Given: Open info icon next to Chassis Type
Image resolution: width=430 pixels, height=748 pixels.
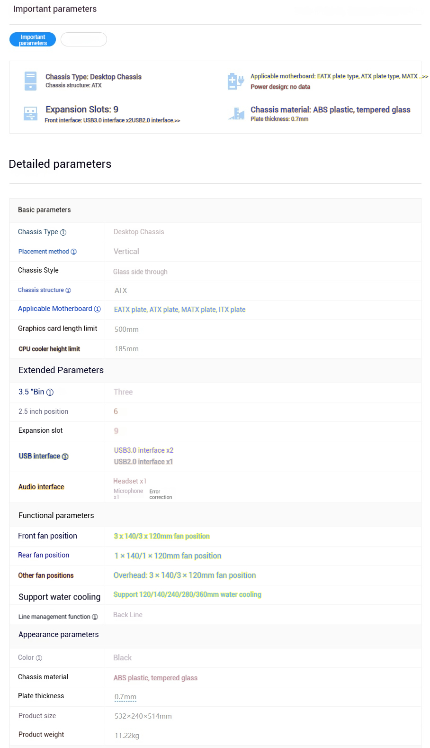Looking at the screenshot, I should pos(63,232).
